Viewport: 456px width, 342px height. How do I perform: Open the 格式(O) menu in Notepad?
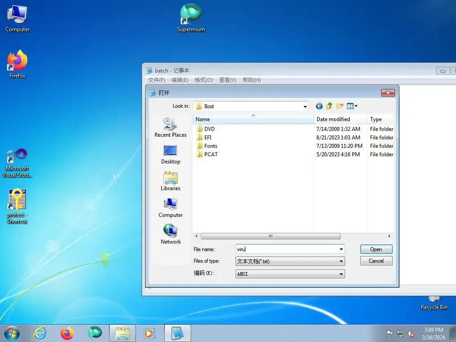coord(204,80)
